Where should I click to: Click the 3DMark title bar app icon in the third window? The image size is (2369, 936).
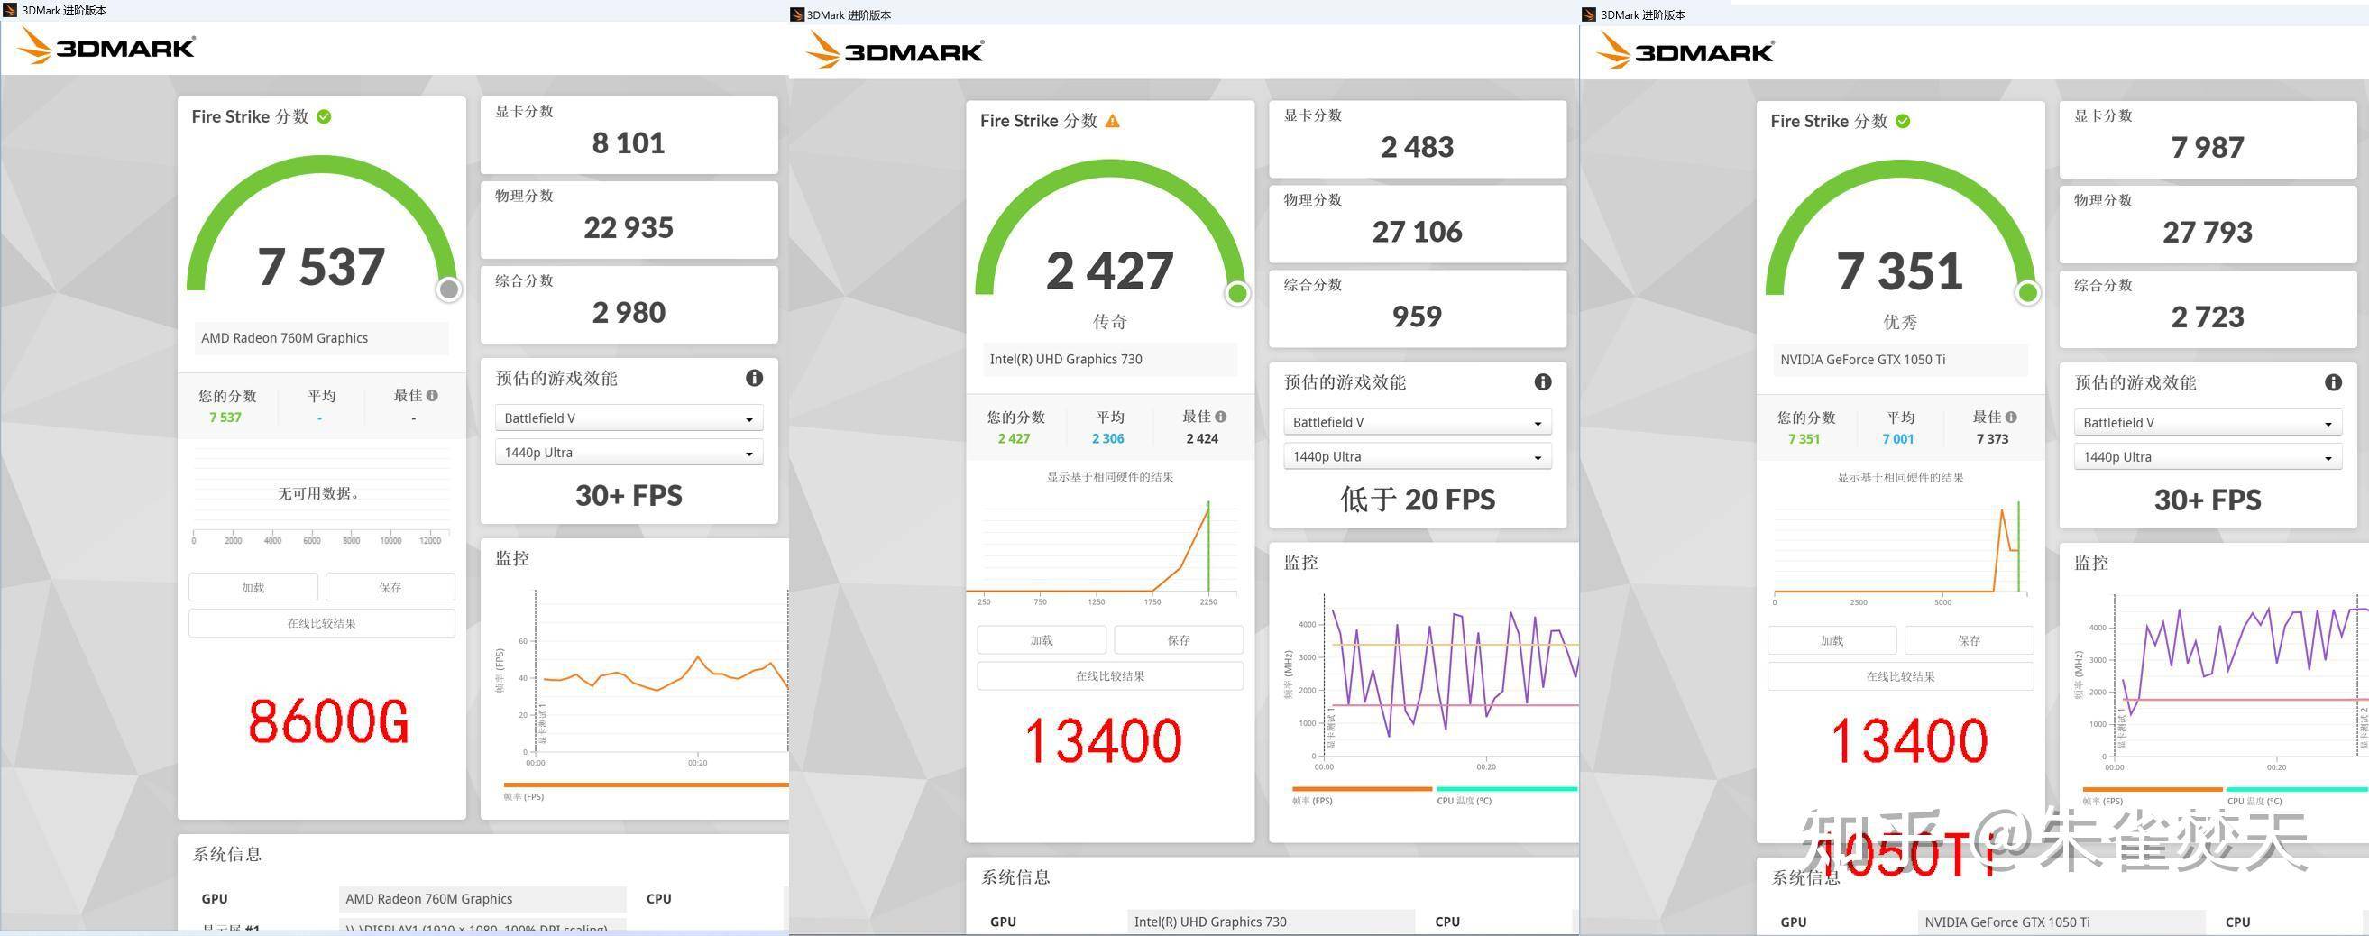click(1589, 14)
